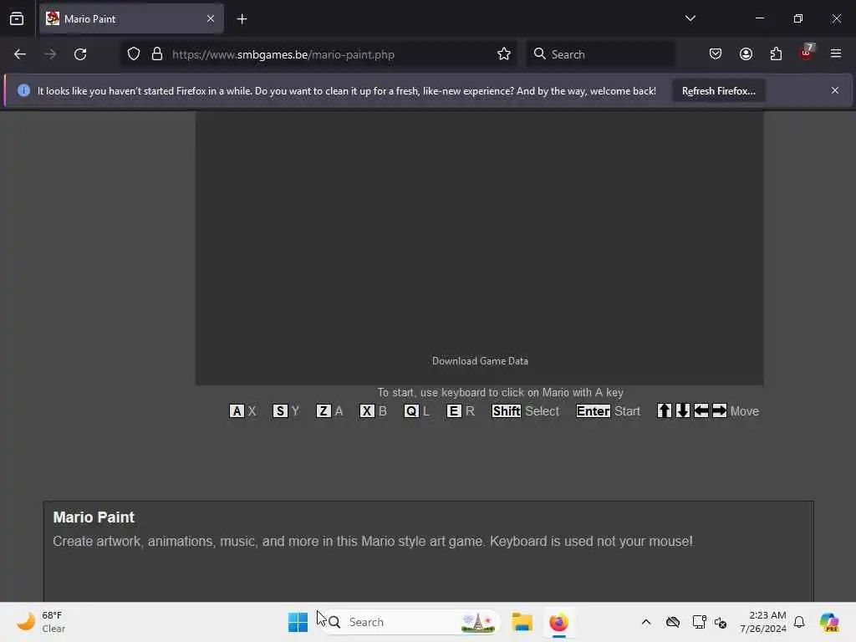Click the smbgames.be URL in the address bar

click(283, 54)
